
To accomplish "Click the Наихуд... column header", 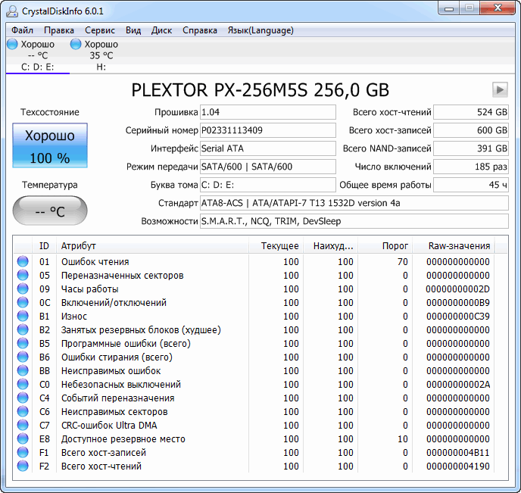I will 331,246.
